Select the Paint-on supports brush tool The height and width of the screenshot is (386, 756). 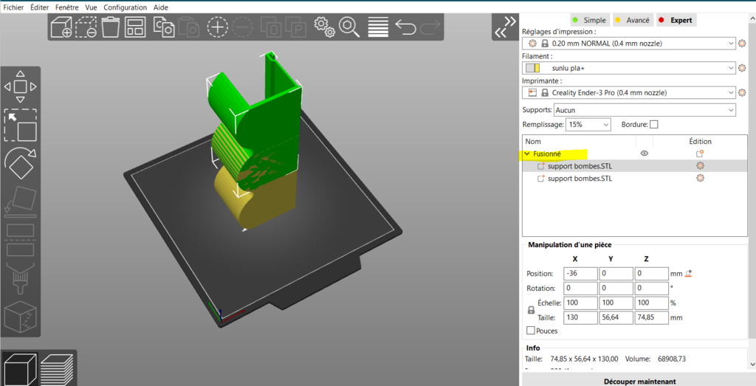point(20,278)
